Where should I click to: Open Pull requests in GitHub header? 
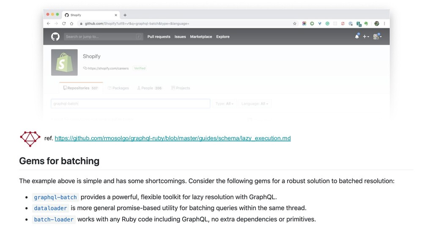click(x=159, y=37)
